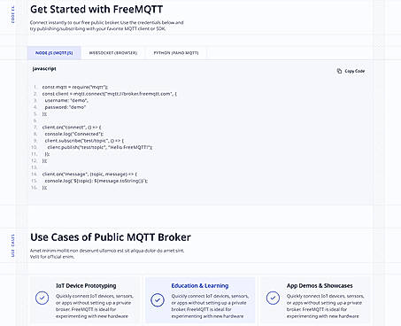Click the client.publish "Hello FreeMQTT!" code line
This screenshot has width=401, height=326.
tap(100, 147)
